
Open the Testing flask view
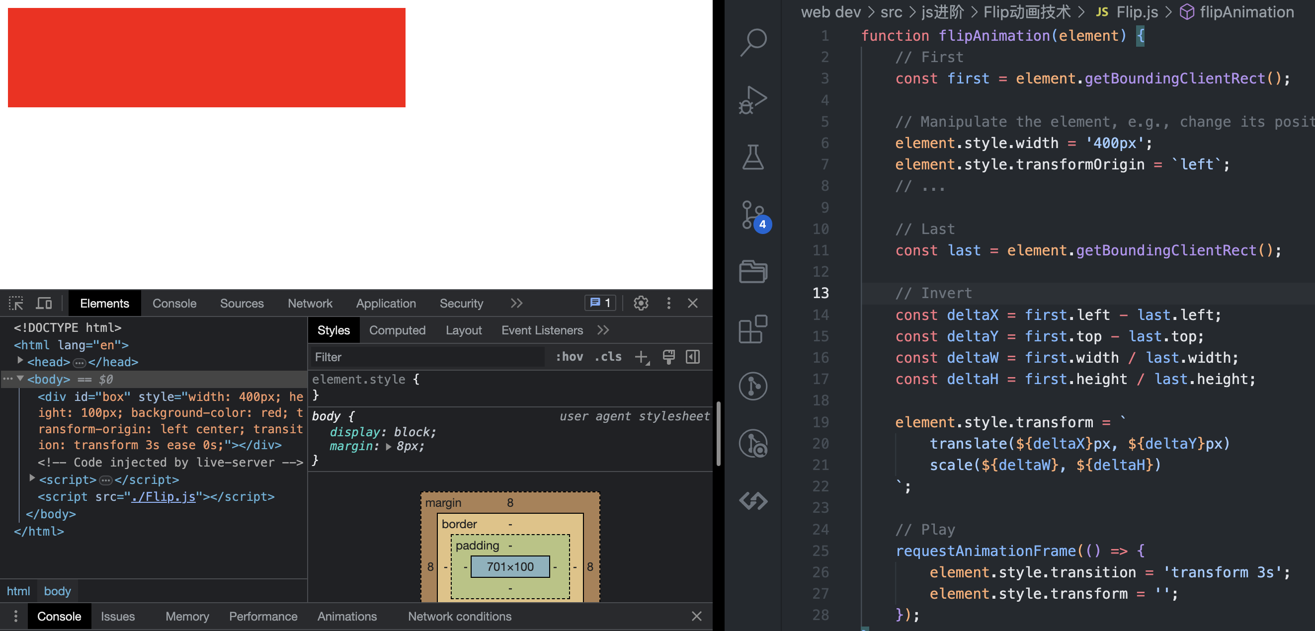tap(753, 157)
